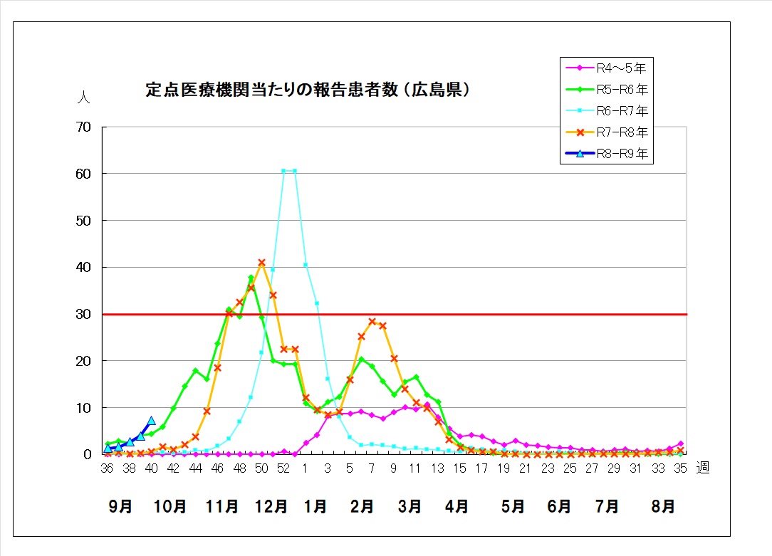The width and height of the screenshot is (772, 556).
Task: Click the week-axis label 15
Action: 460,468
